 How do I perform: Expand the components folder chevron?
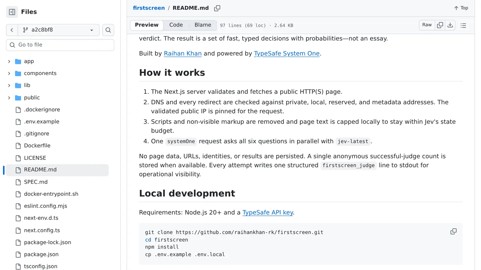[x=9, y=73]
